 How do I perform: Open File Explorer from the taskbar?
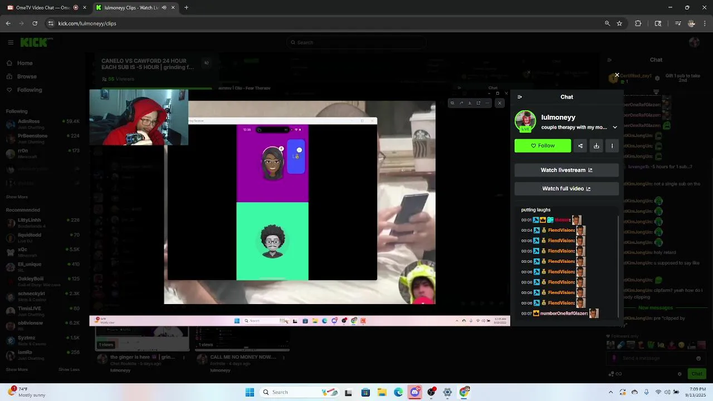click(x=382, y=392)
